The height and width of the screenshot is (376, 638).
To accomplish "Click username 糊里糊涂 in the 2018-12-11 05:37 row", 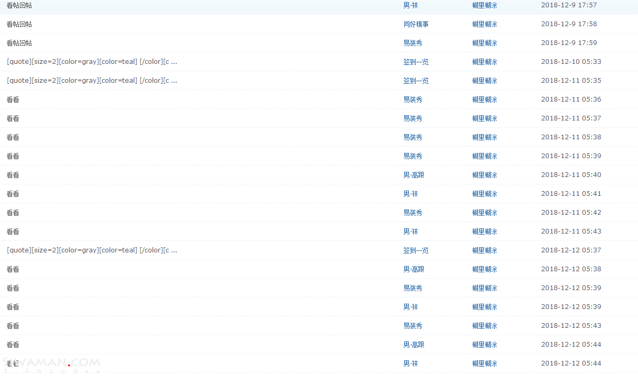I will (484, 118).
